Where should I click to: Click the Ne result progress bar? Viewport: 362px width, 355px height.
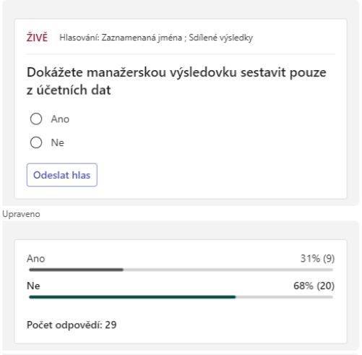(181, 297)
